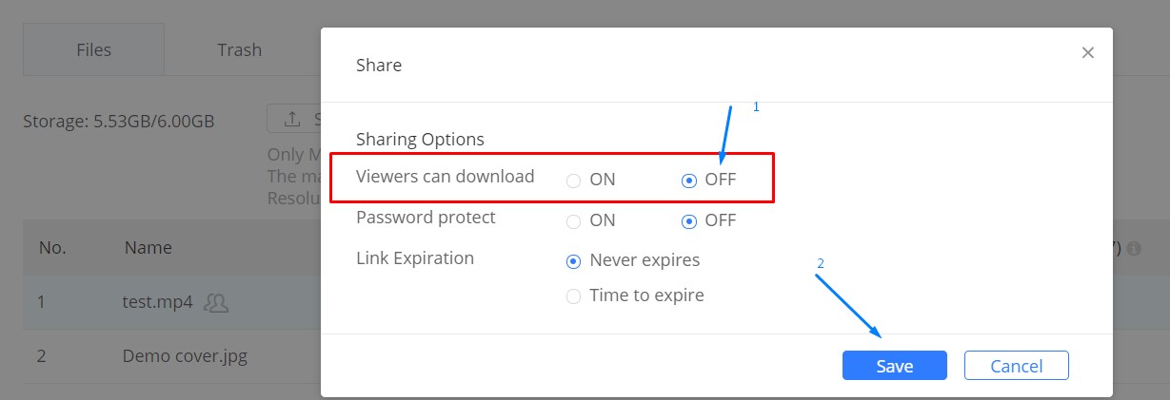Enable Password protect ON option
The height and width of the screenshot is (400, 1170).
point(574,221)
